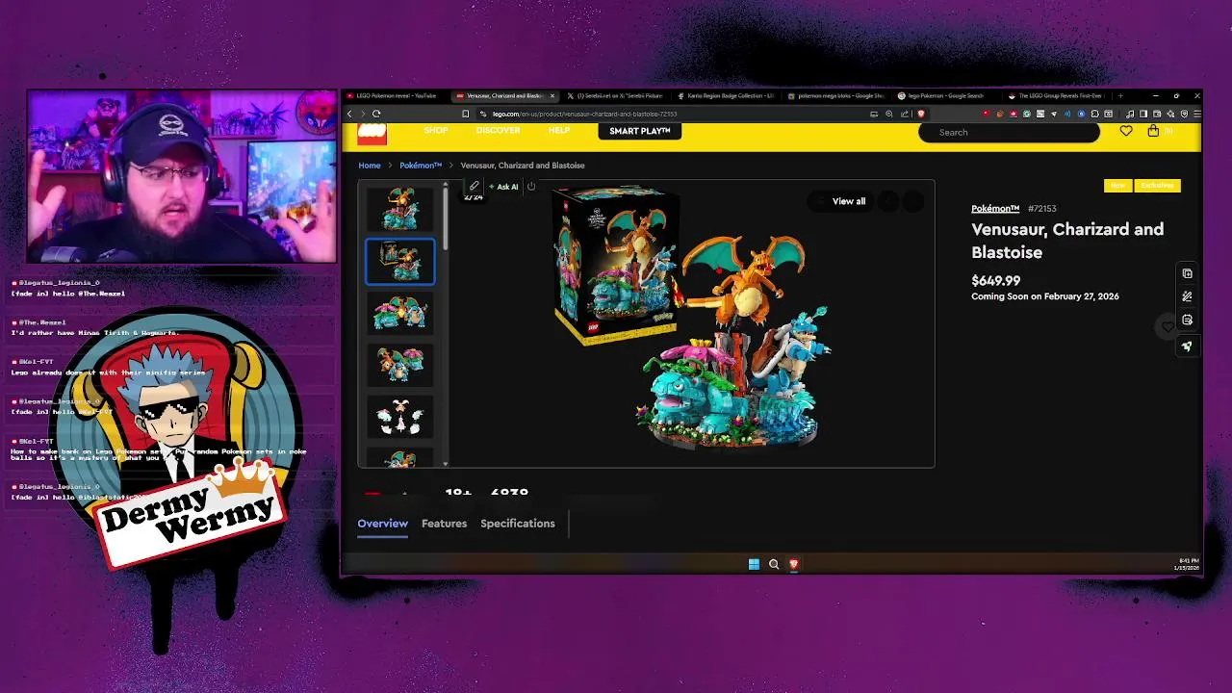The width and height of the screenshot is (1232, 693).
Task: Switch to Kanto Region Badge Collection tab
Action: tap(725, 96)
